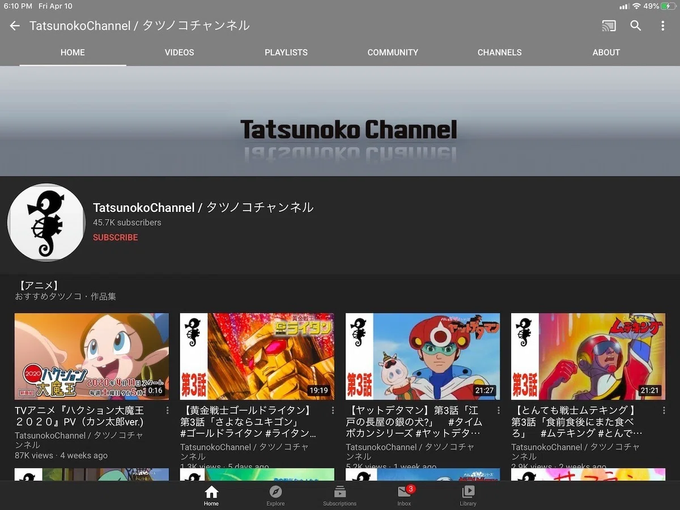Open options for ハクション大魔王 PV video

167,410
